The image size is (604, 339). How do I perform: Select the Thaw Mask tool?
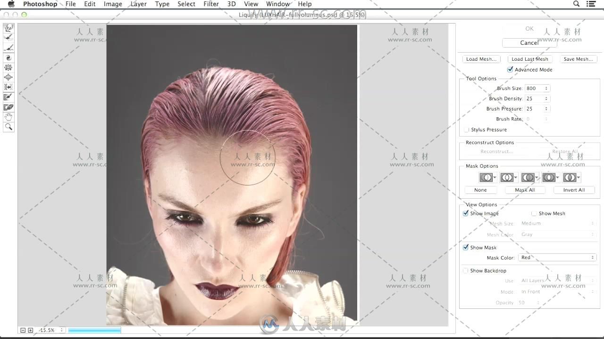tap(8, 107)
